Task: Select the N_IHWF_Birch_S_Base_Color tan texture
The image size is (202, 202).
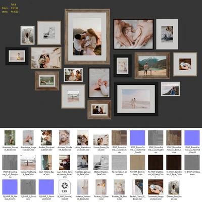Action: click(x=137, y=163)
